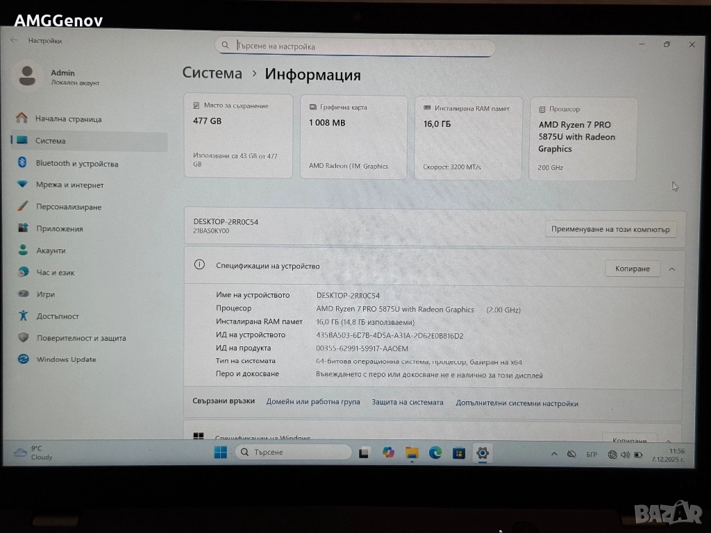
Task: Open Microsoft Store from the taskbar
Action: point(458,453)
